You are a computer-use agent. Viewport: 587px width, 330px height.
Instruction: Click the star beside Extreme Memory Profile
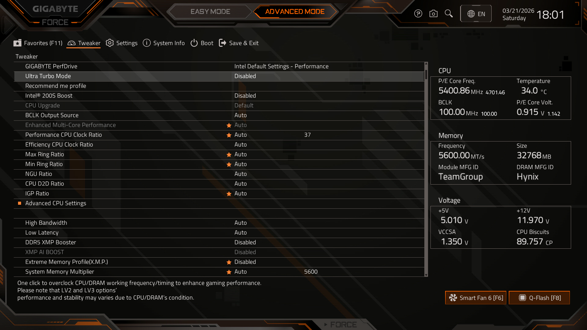click(x=229, y=262)
